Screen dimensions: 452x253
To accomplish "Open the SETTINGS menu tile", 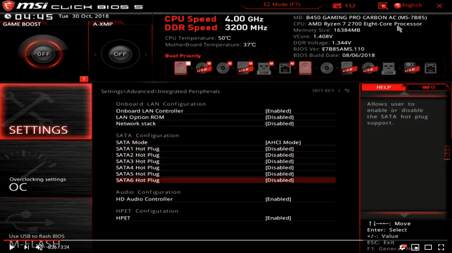I will (x=46, y=111).
